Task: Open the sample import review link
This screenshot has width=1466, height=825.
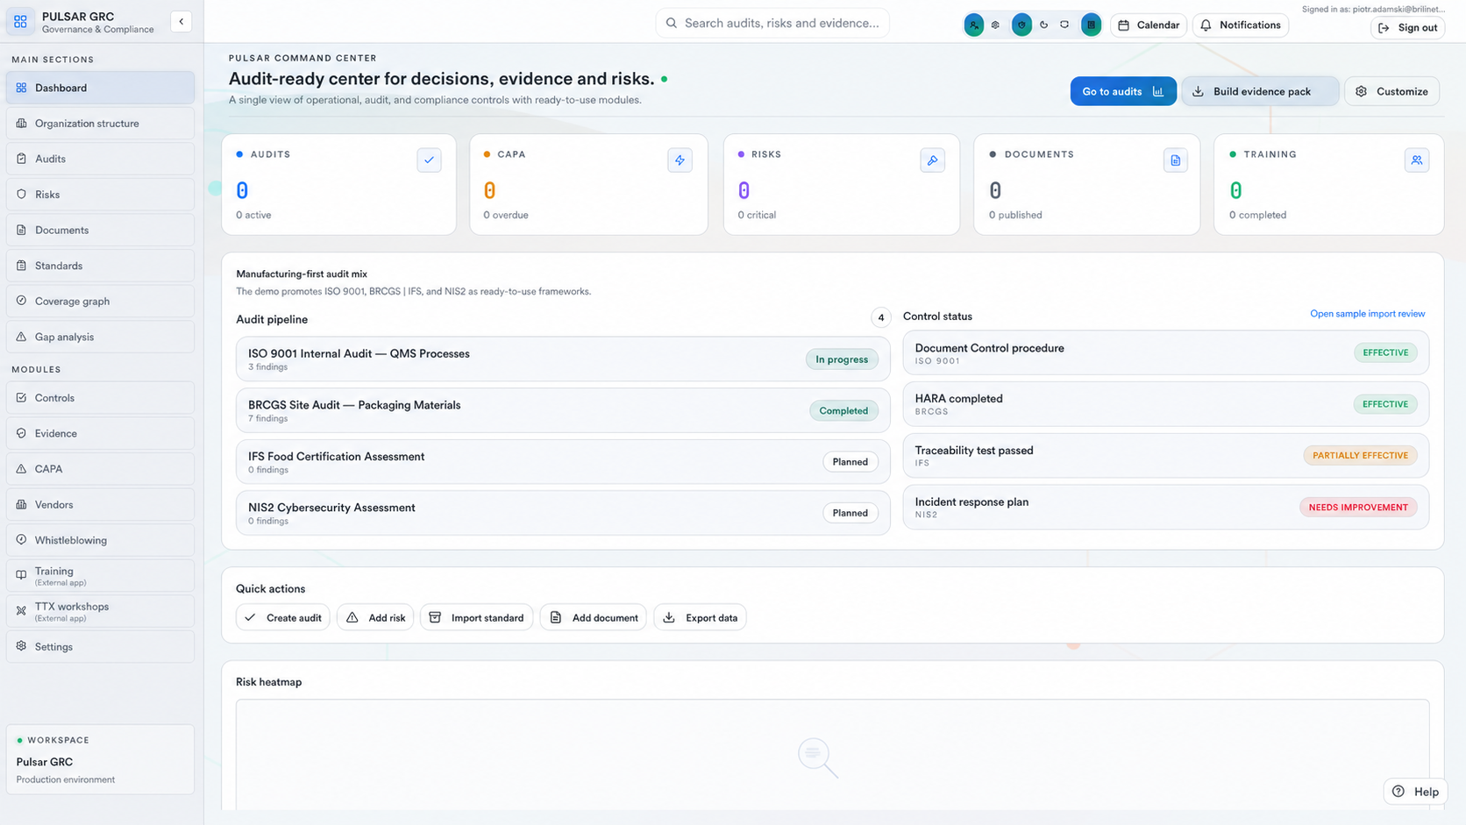Action: coord(1367,314)
